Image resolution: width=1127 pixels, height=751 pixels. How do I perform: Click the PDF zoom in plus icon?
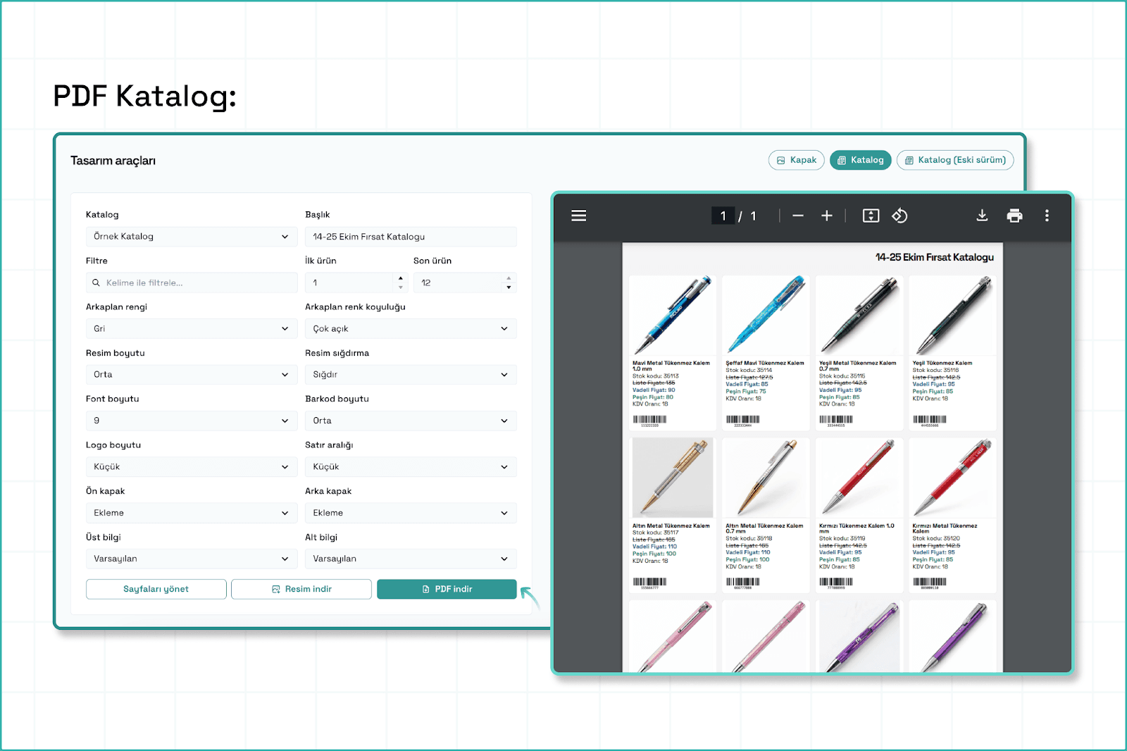point(827,216)
